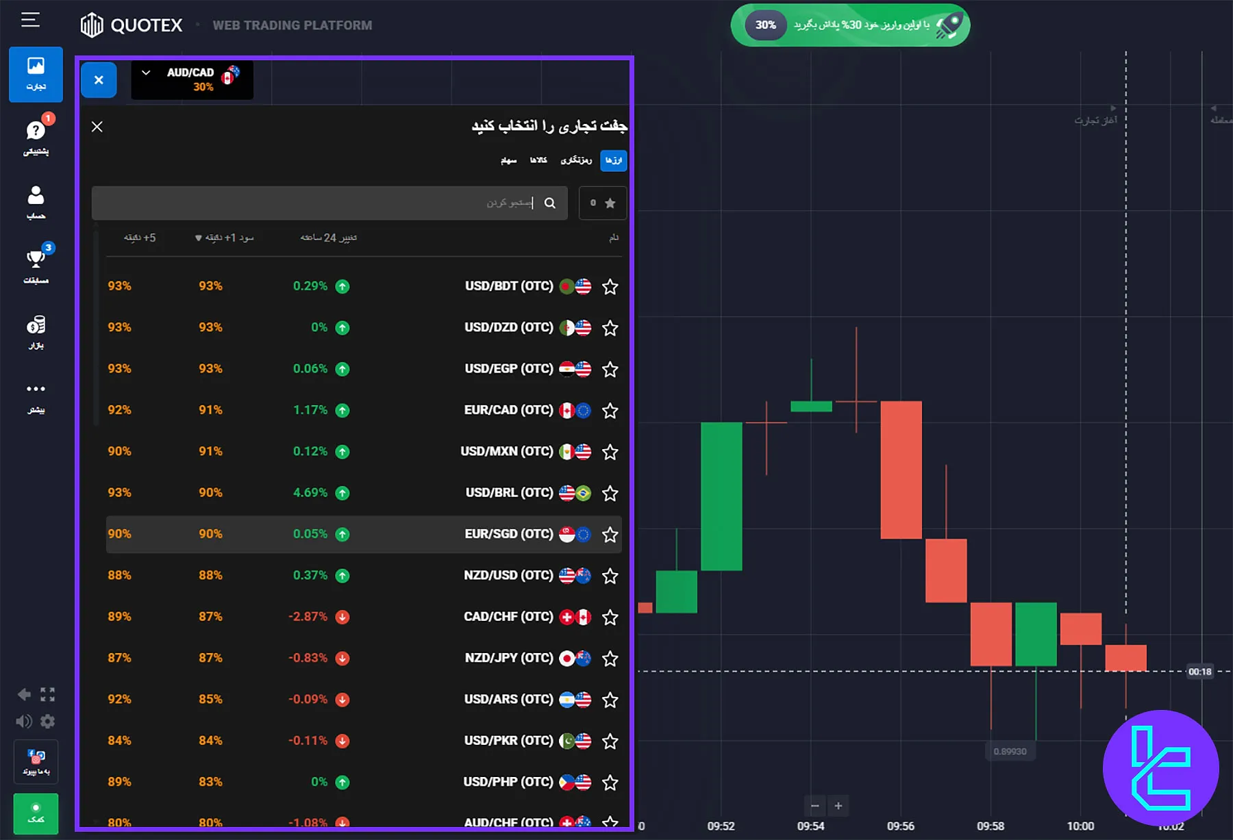
Task: Open the three-dots more menu
Action: coord(36,389)
